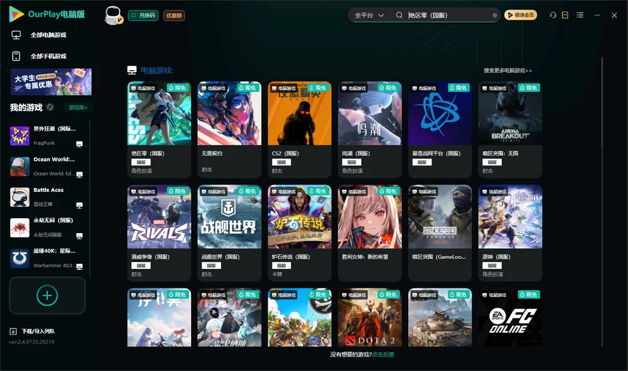The image size is (628, 371).
Task: Select 永劫无间 (国服) in my games
Action: [47, 228]
